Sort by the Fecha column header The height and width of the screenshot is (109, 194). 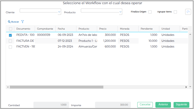[x=61, y=29]
